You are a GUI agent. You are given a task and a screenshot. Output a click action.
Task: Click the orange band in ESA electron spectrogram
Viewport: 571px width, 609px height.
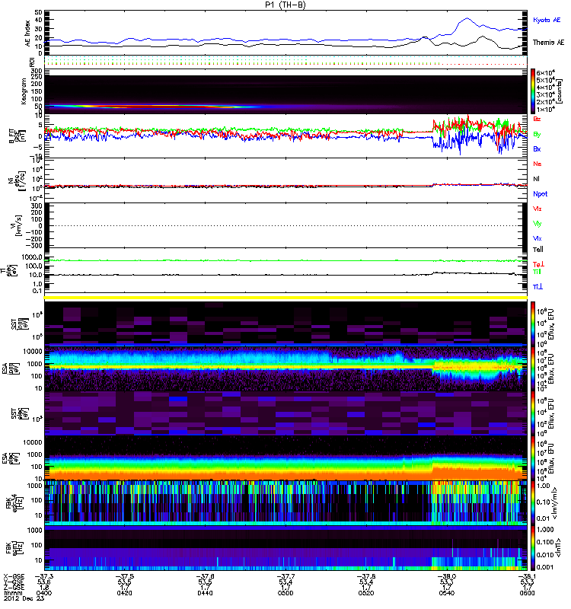[285, 474]
